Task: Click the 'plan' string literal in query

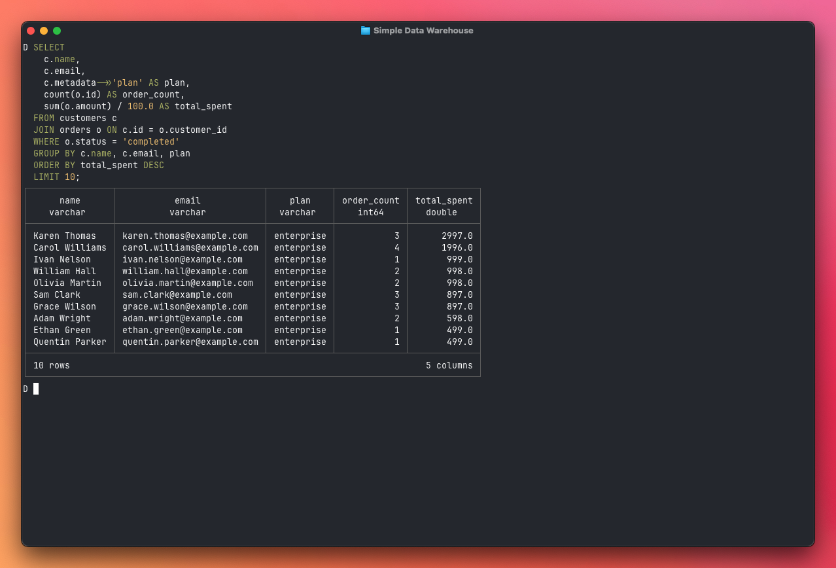Action: pyautogui.click(x=128, y=83)
